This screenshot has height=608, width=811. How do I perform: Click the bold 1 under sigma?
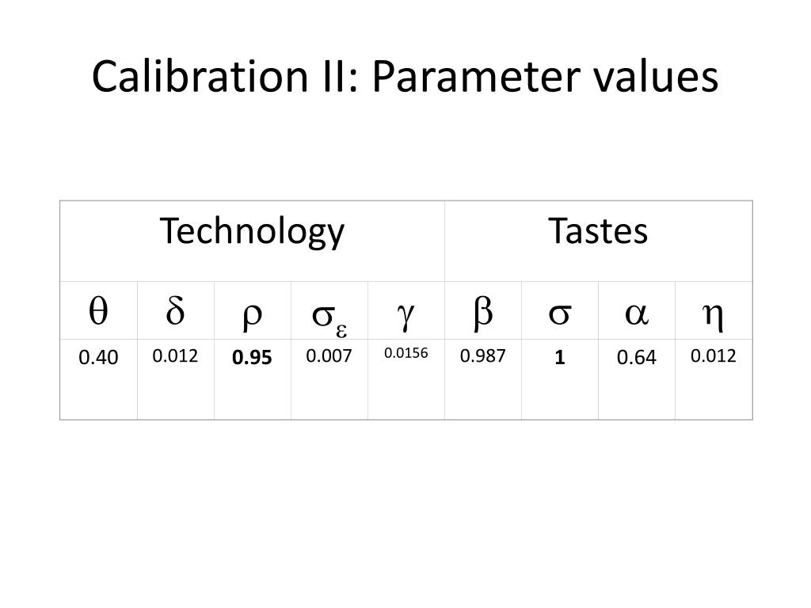pyautogui.click(x=559, y=358)
